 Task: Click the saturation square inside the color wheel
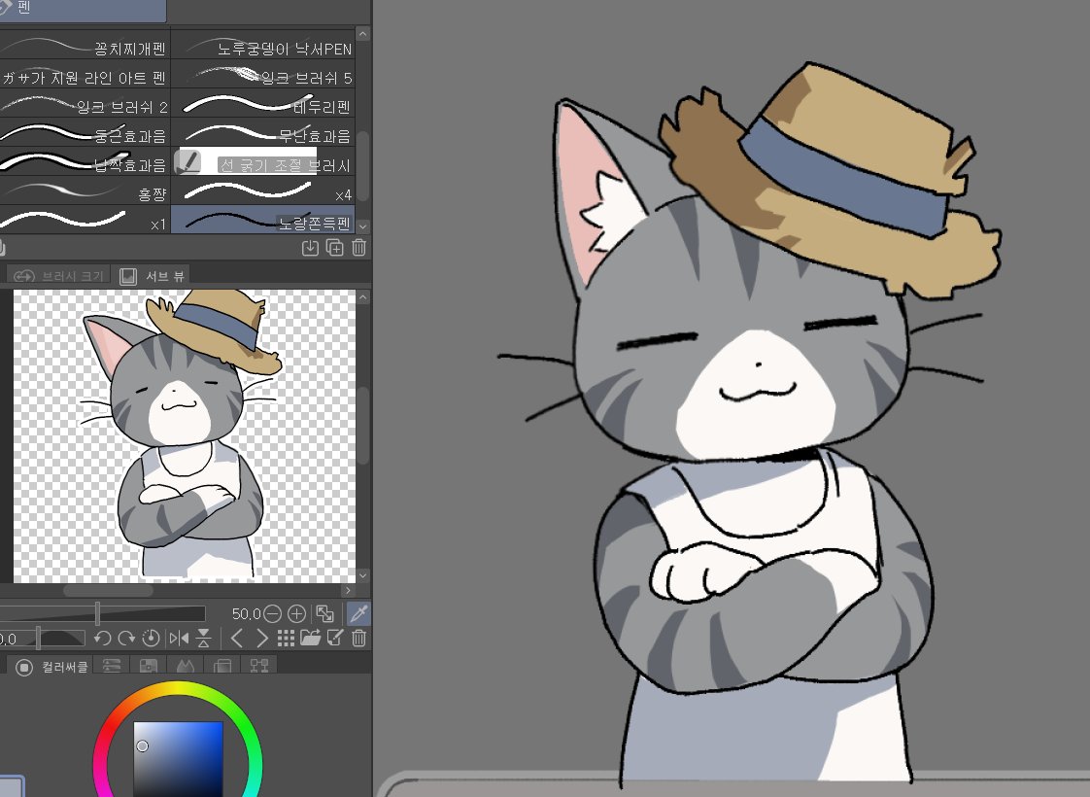(x=178, y=758)
